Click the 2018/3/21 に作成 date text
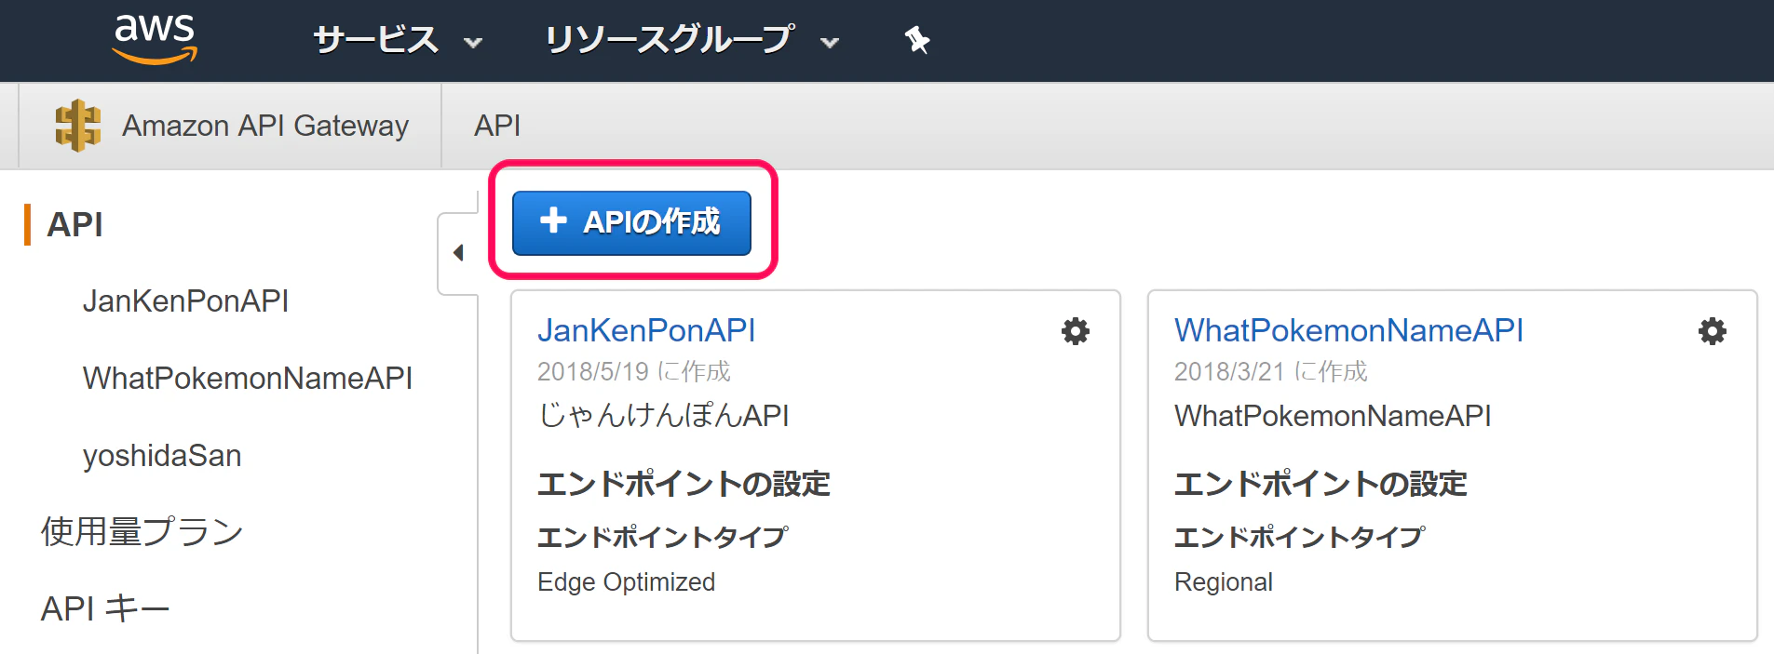Image resolution: width=1774 pixels, height=654 pixels. tap(1270, 372)
